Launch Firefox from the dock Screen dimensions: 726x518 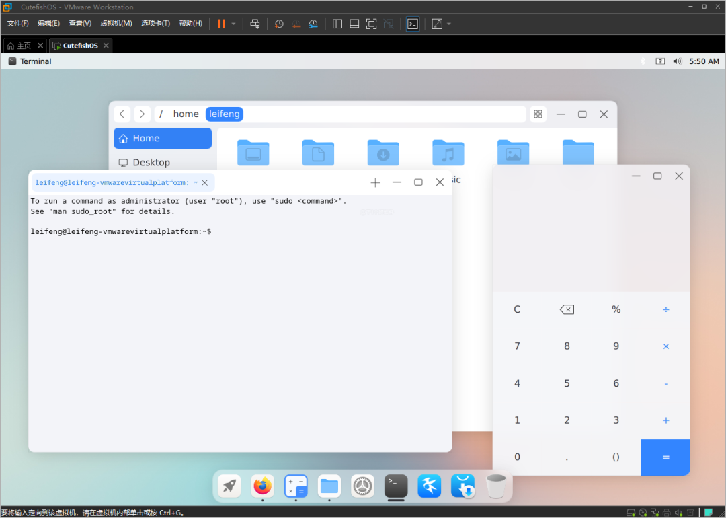pyautogui.click(x=263, y=486)
